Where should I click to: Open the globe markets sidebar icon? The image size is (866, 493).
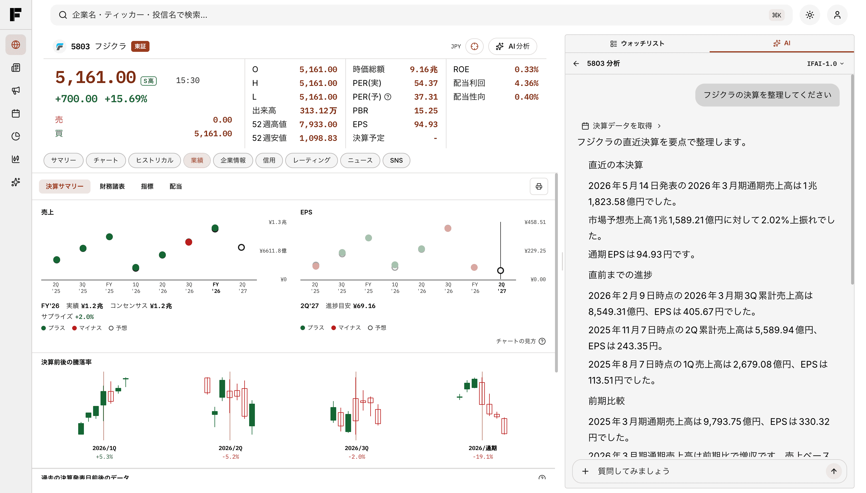coord(15,45)
